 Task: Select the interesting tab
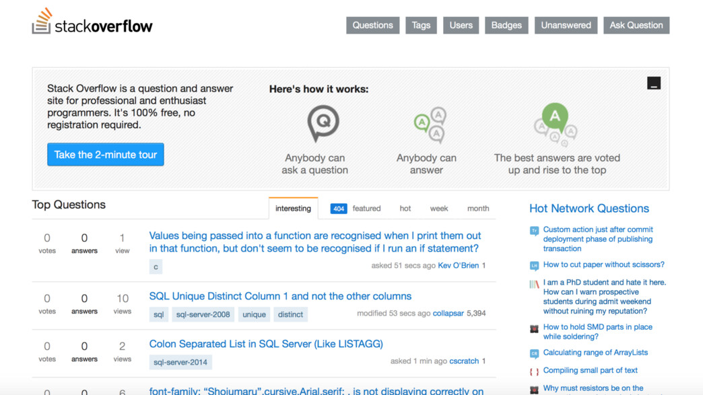[293, 208]
